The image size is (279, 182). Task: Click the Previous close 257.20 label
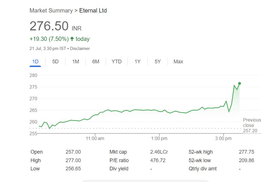[x=252, y=125]
